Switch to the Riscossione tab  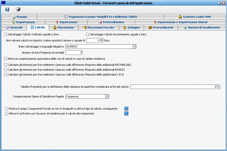(x=64, y=27)
